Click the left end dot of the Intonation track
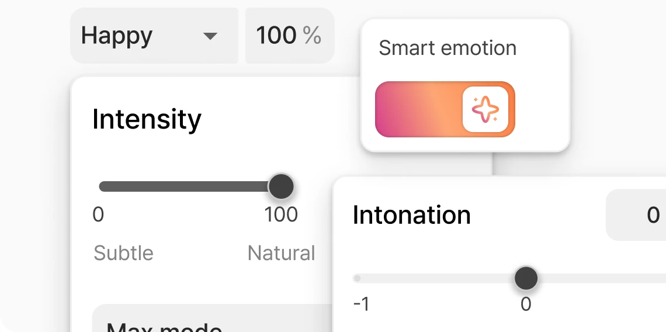Screen dimensions: 666x332 tap(357, 278)
